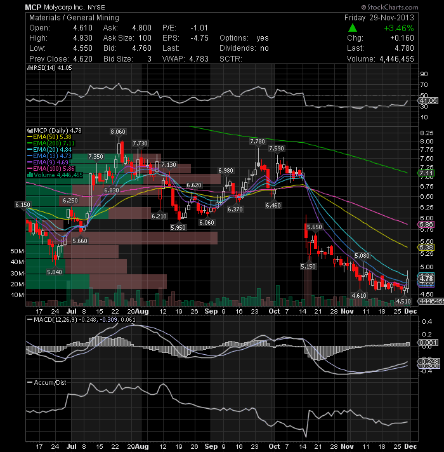Viewport: 444px width, 452px height.
Task: Click the 5.150 low price label
Action: coord(308,267)
